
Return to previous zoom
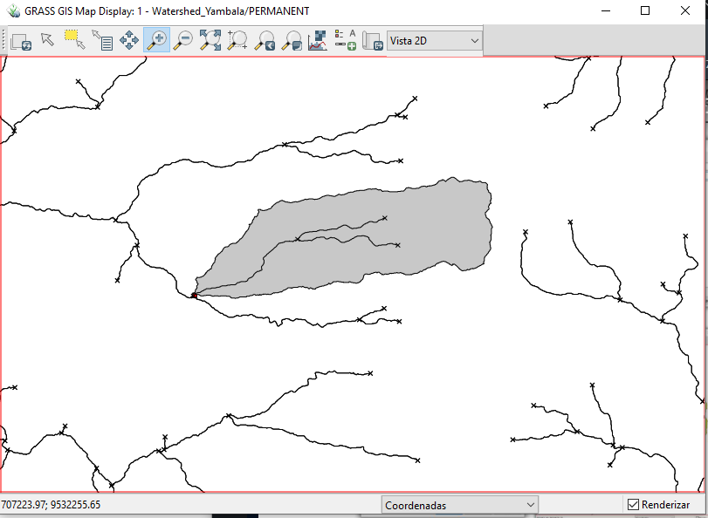click(265, 40)
